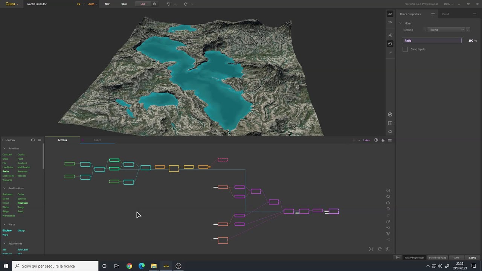482x271 pixels.
Task: Open File Explorer from the taskbar
Action: [x=154, y=266]
